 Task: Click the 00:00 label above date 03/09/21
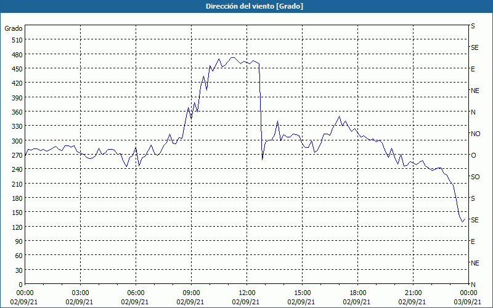click(468, 293)
